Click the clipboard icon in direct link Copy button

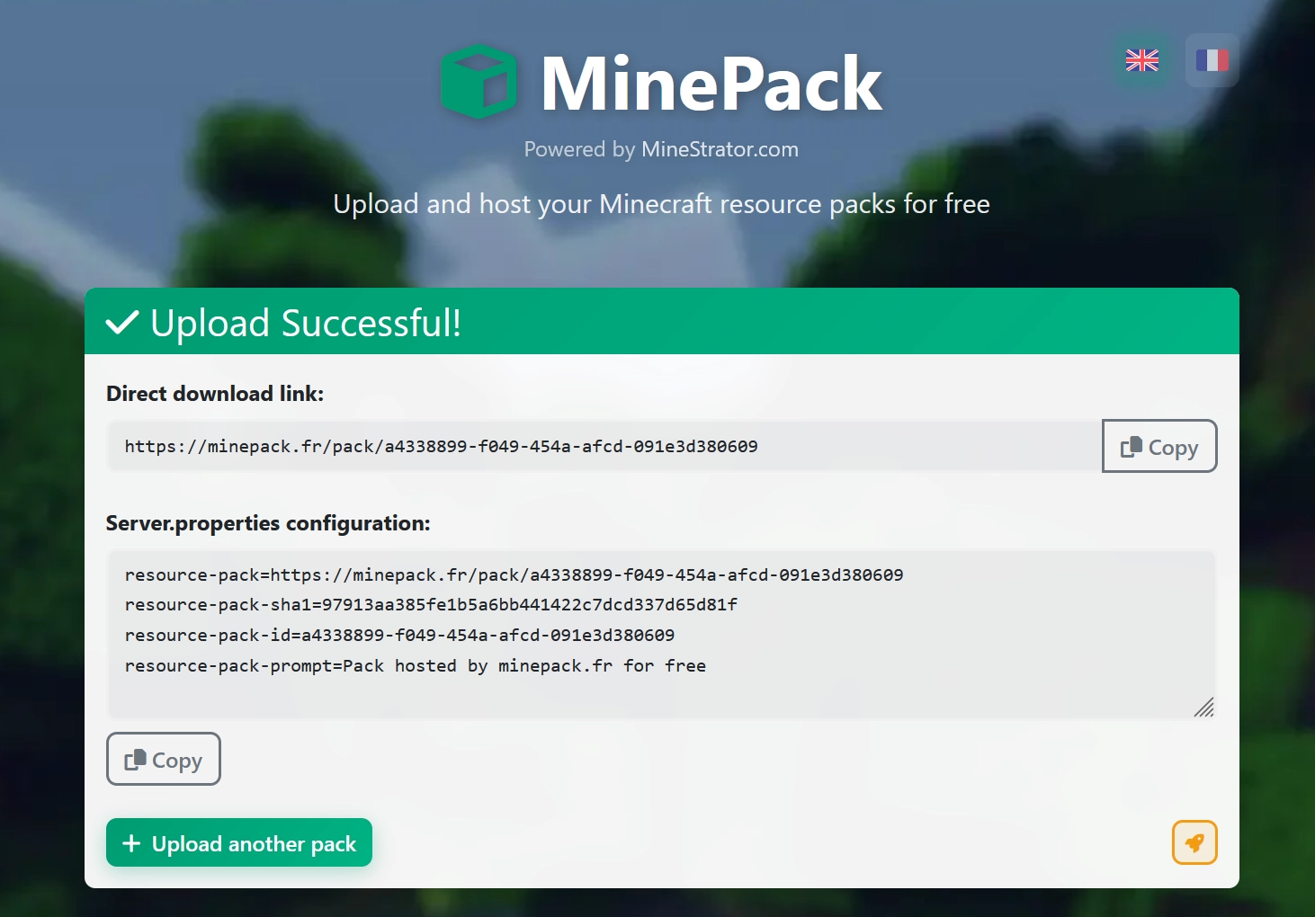pos(1131,447)
